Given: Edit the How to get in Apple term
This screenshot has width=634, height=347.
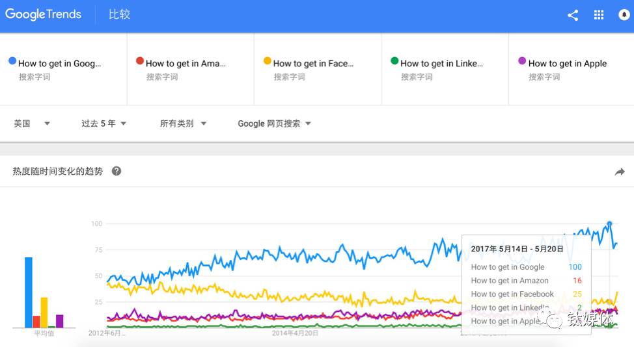Looking at the screenshot, I should pos(568,64).
